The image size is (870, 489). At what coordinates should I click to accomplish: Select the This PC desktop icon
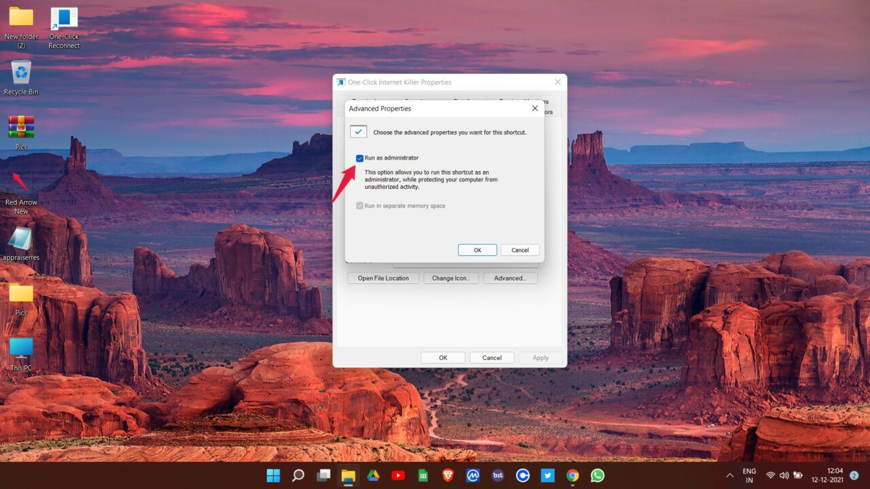21,354
